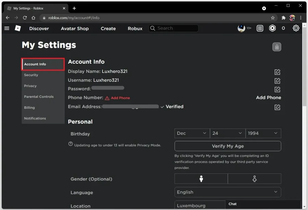
Task: Click the Robux balance 0
Action: click(283, 28)
